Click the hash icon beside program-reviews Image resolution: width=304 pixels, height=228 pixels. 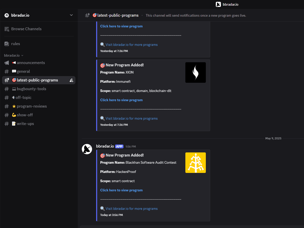7,106
